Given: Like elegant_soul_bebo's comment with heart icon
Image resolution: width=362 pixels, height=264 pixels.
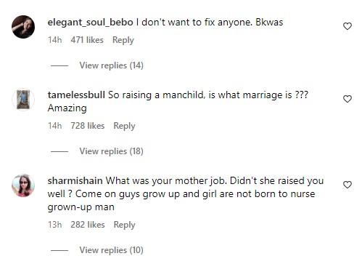Looking at the screenshot, I should pyautogui.click(x=347, y=26).
